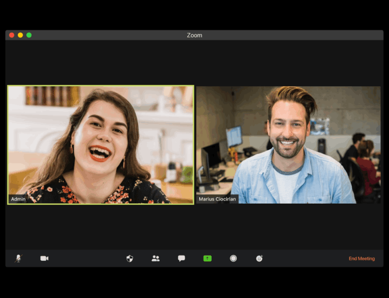Select the Marius Ciocirlan video tile

[288, 145]
